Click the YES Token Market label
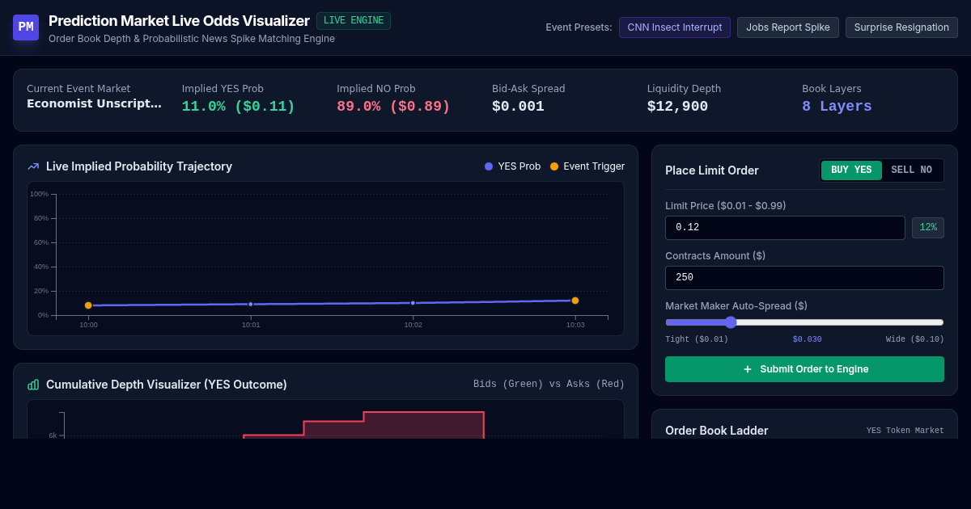 [905, 431]
